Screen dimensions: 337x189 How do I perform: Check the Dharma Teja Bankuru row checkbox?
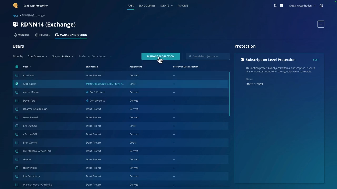pyautogui.click(x=17, y=109)
